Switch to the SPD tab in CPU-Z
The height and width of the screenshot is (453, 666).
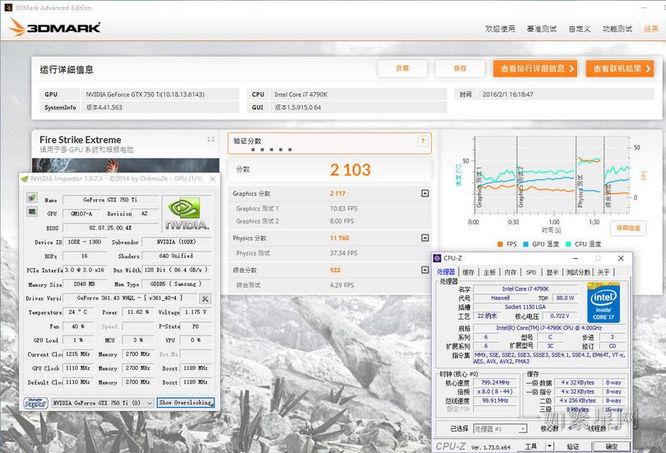pos(531,272)
